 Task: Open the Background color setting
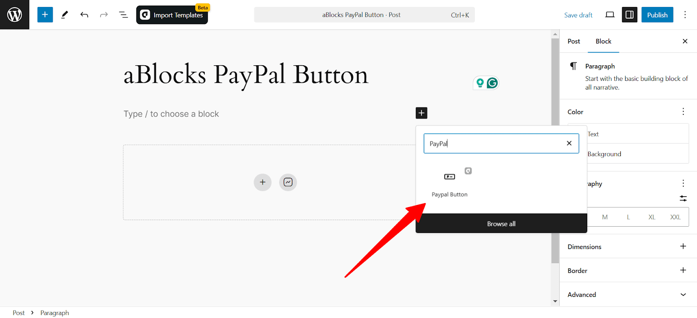point(638,154)
